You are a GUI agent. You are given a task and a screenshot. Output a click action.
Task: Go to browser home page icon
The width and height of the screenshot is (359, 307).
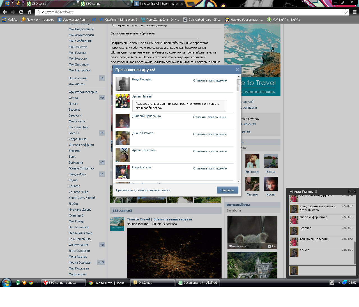pyautogui.click(x=29, y=12)
